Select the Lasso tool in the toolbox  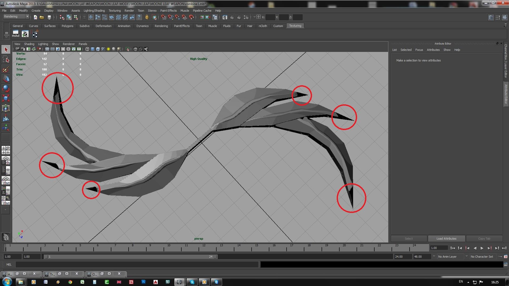(x=6, y=59)
